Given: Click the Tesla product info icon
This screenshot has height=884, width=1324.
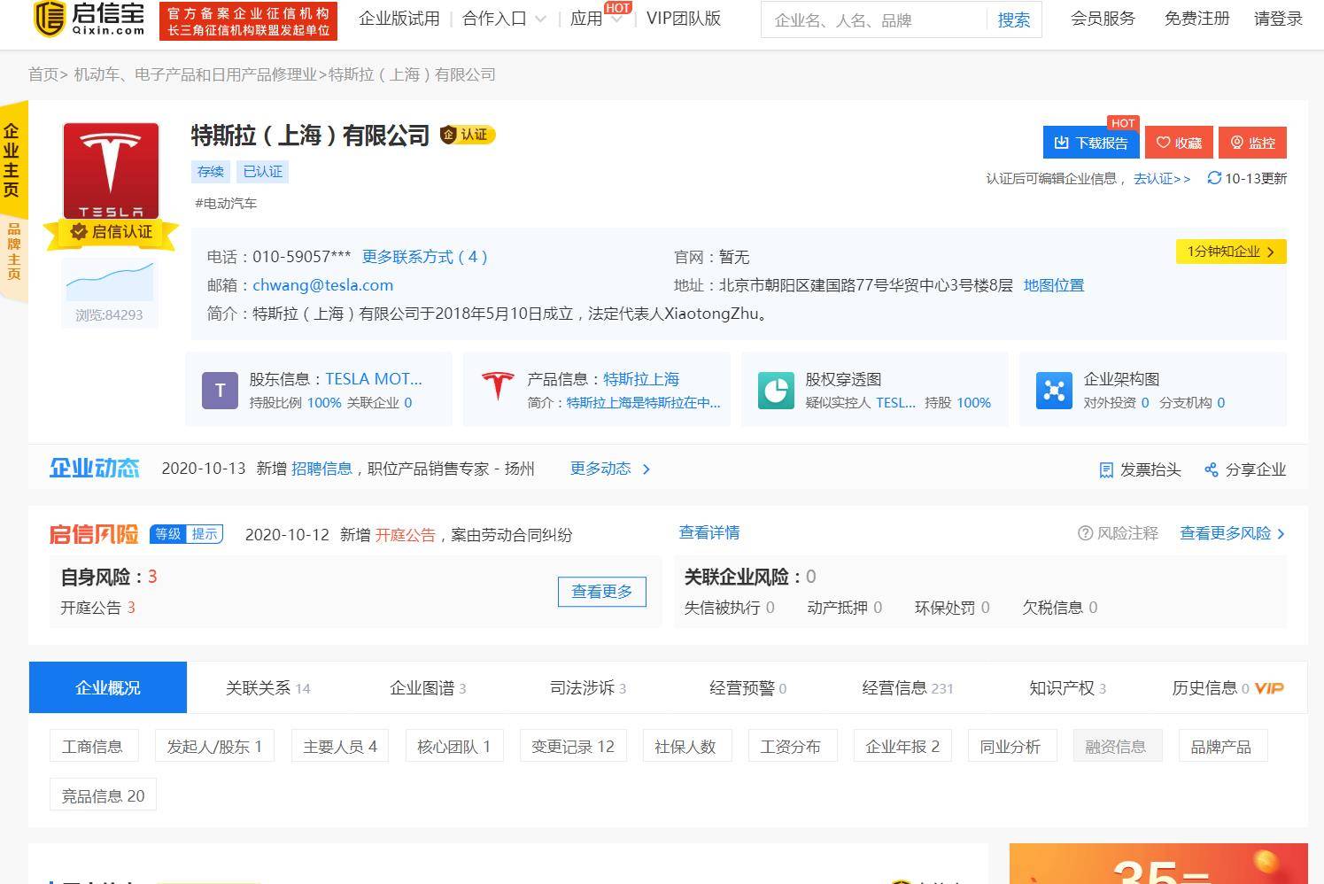Looking at the screenshot, I should tap(498, 387).
